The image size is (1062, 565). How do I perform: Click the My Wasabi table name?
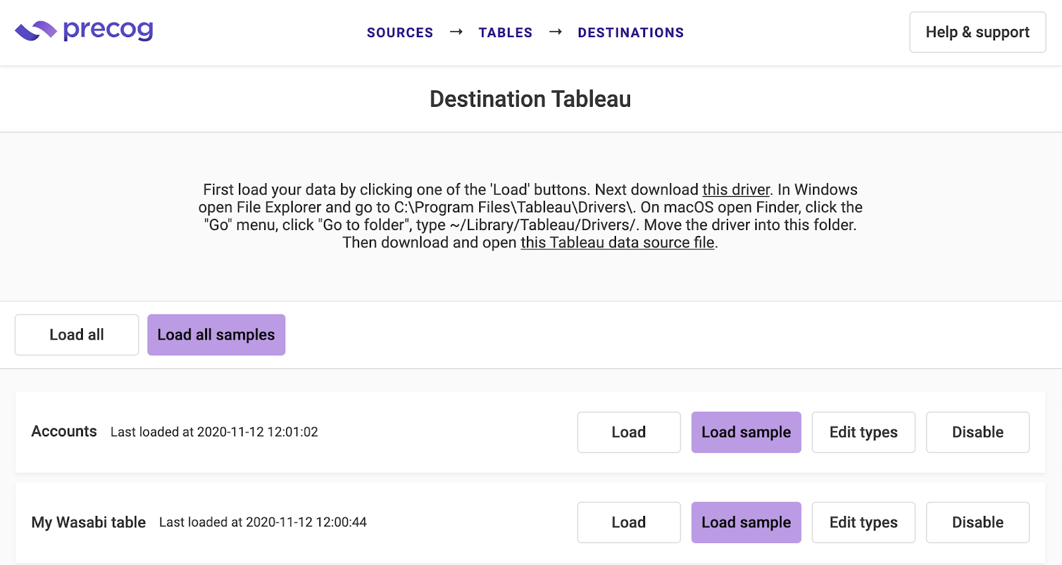point(88,522)
